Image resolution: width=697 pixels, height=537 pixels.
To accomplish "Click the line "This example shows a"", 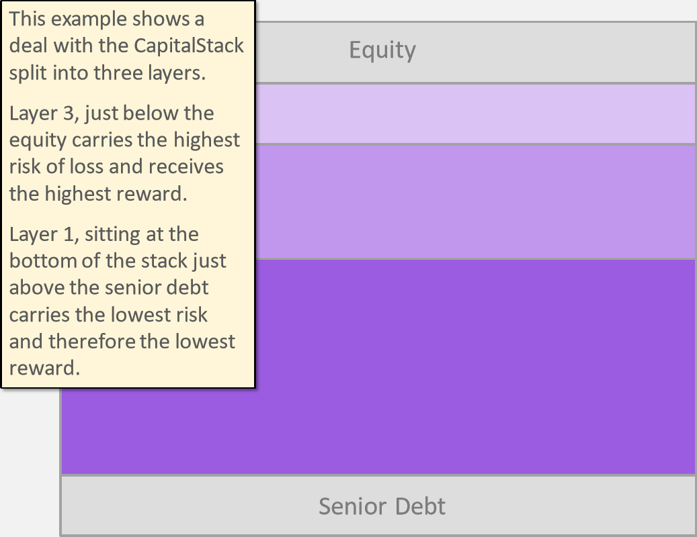I will (x=107, y=19).
